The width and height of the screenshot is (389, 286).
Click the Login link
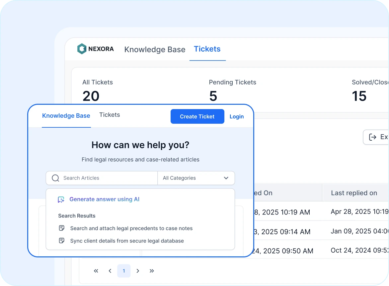point(237,116)
